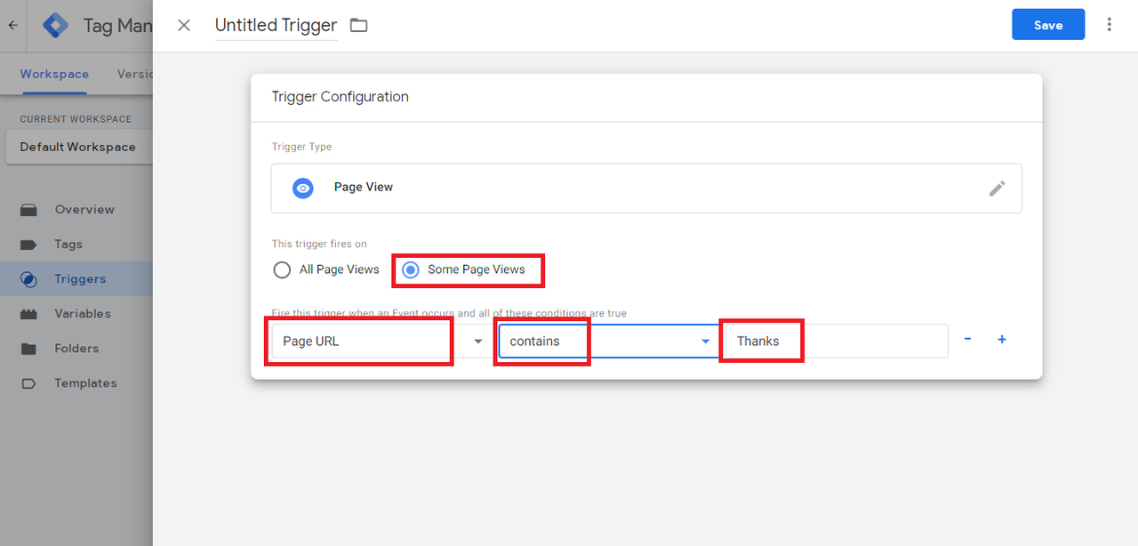Select the All Page Views radio button
The width and height of the screenshot is (1138, 546).
pos(282,269)
